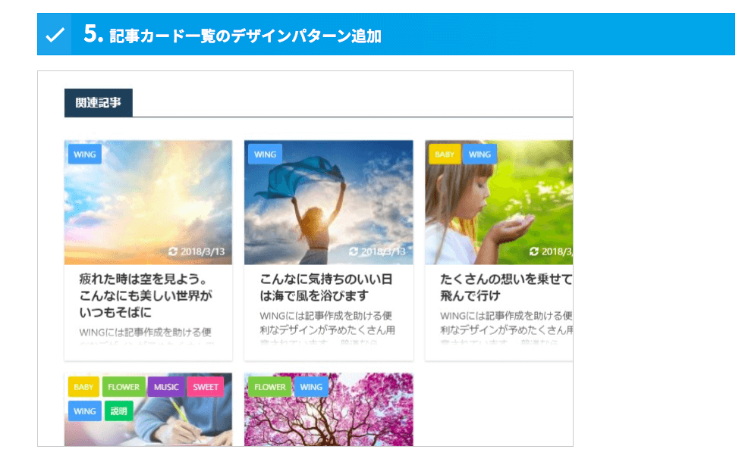Viewport: 742px width, 459px height.
Task: Click the FLOWER tag on the cherry blossom card
Action: click(270, 387)
